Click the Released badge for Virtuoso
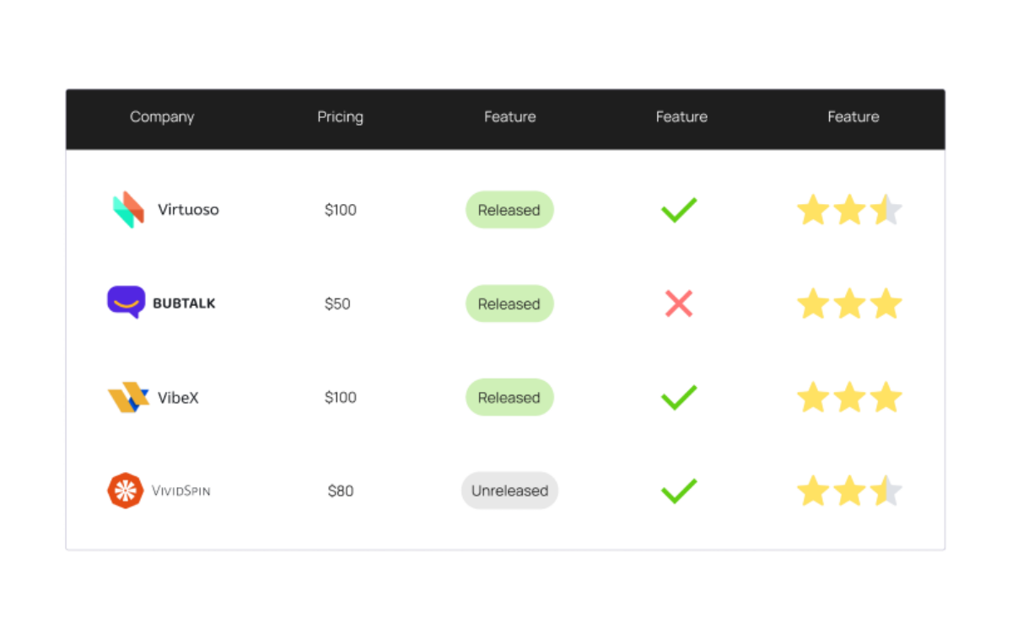1012x639 pixels. coord(509,210)
